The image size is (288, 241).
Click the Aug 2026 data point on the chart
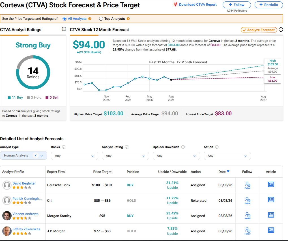point(171,80)
